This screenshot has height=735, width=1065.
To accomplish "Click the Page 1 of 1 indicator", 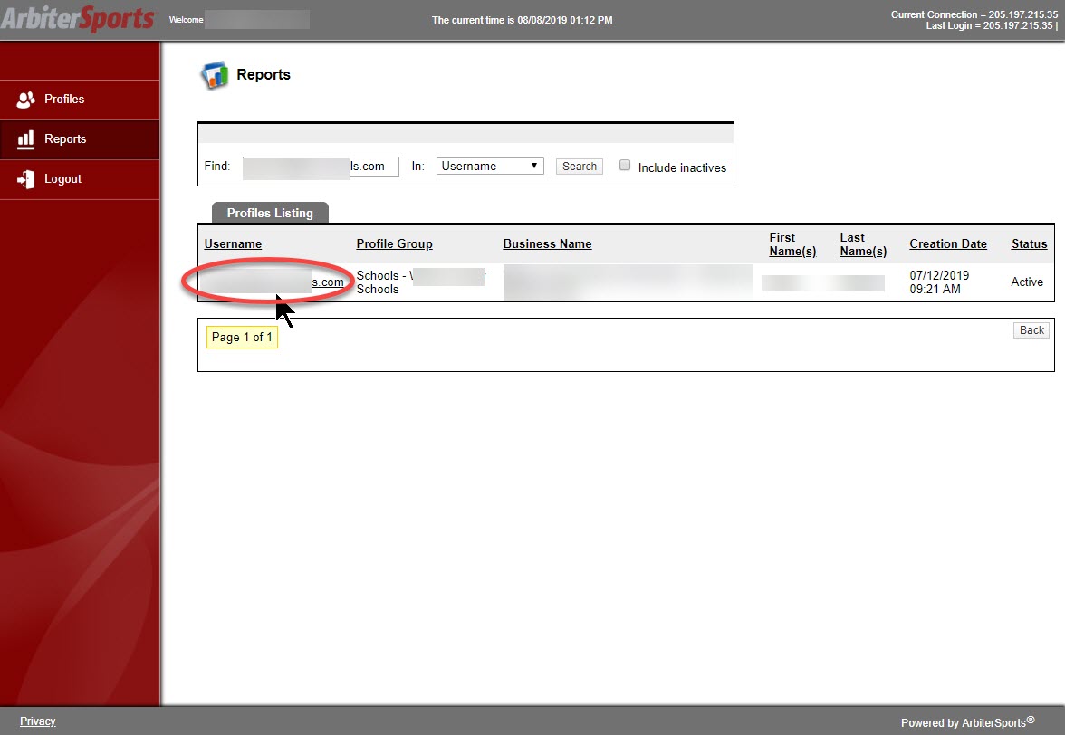I will click(x=242, y=338).
